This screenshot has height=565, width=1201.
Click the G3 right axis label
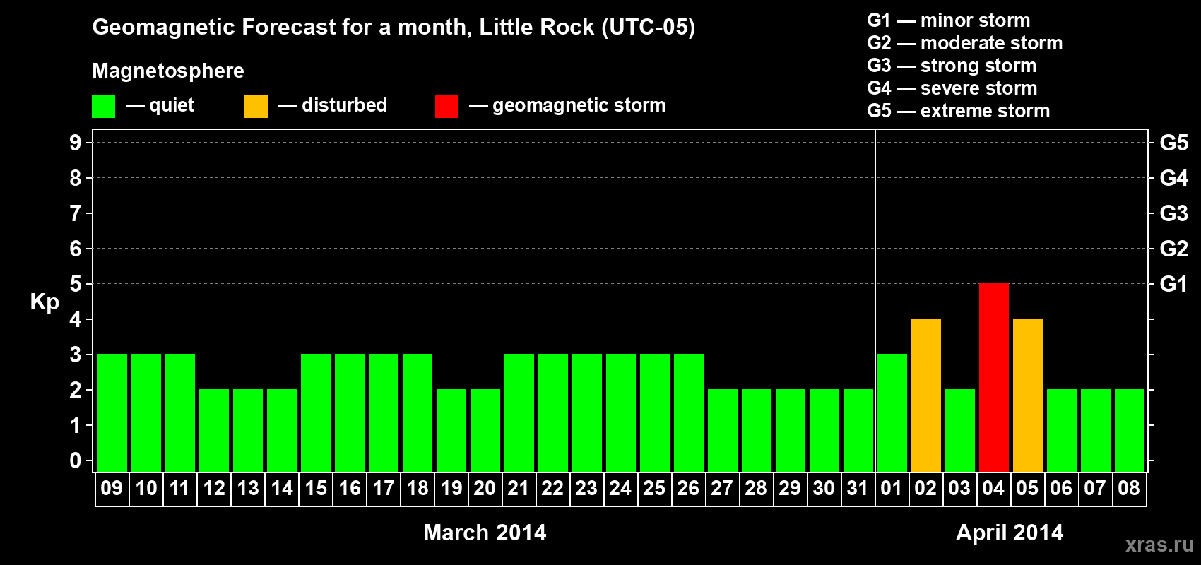pos(1174,213)
